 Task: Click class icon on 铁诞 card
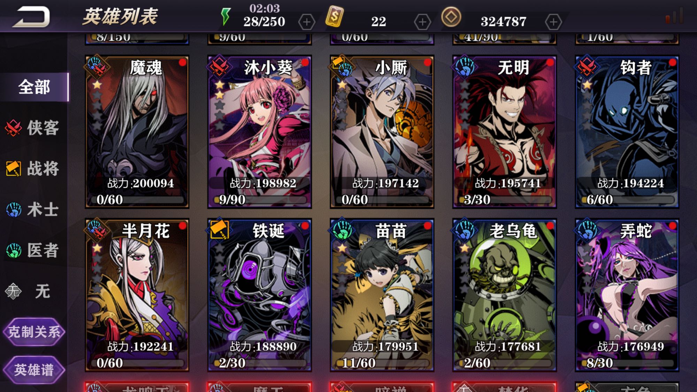pyautogui.click(x=219, y=230)
